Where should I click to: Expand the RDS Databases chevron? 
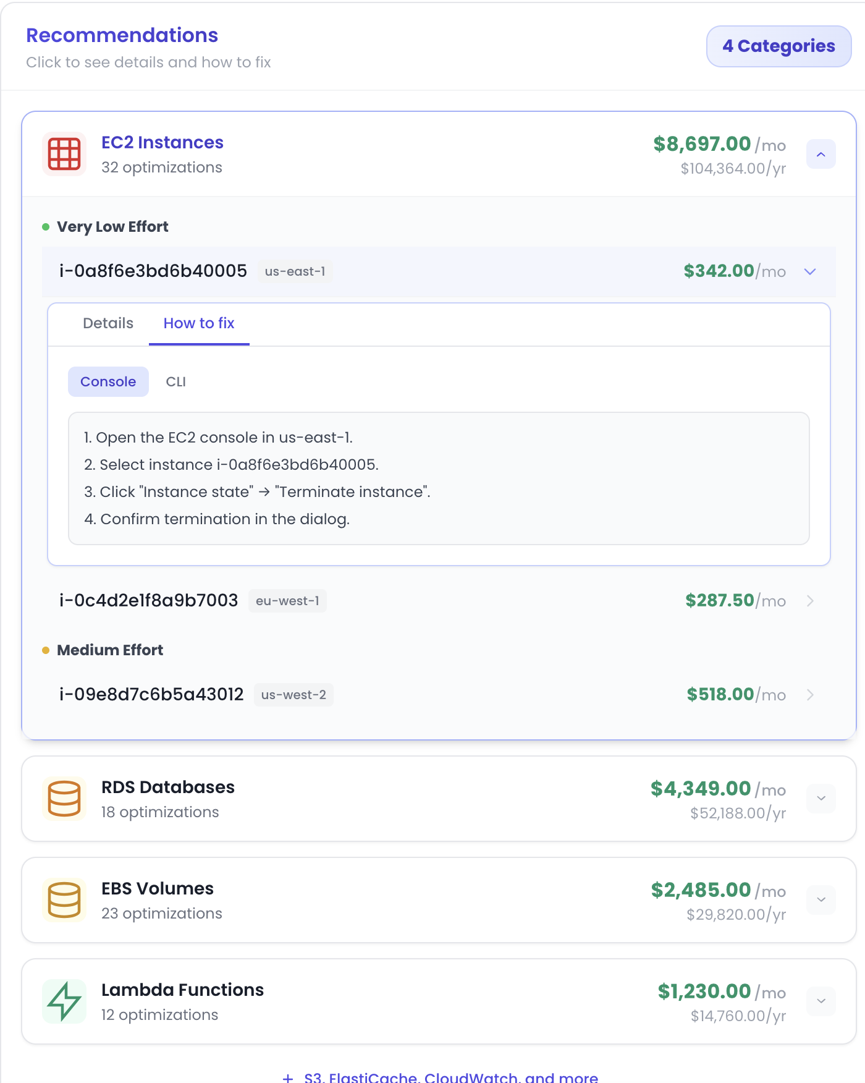tap(821, 799)
